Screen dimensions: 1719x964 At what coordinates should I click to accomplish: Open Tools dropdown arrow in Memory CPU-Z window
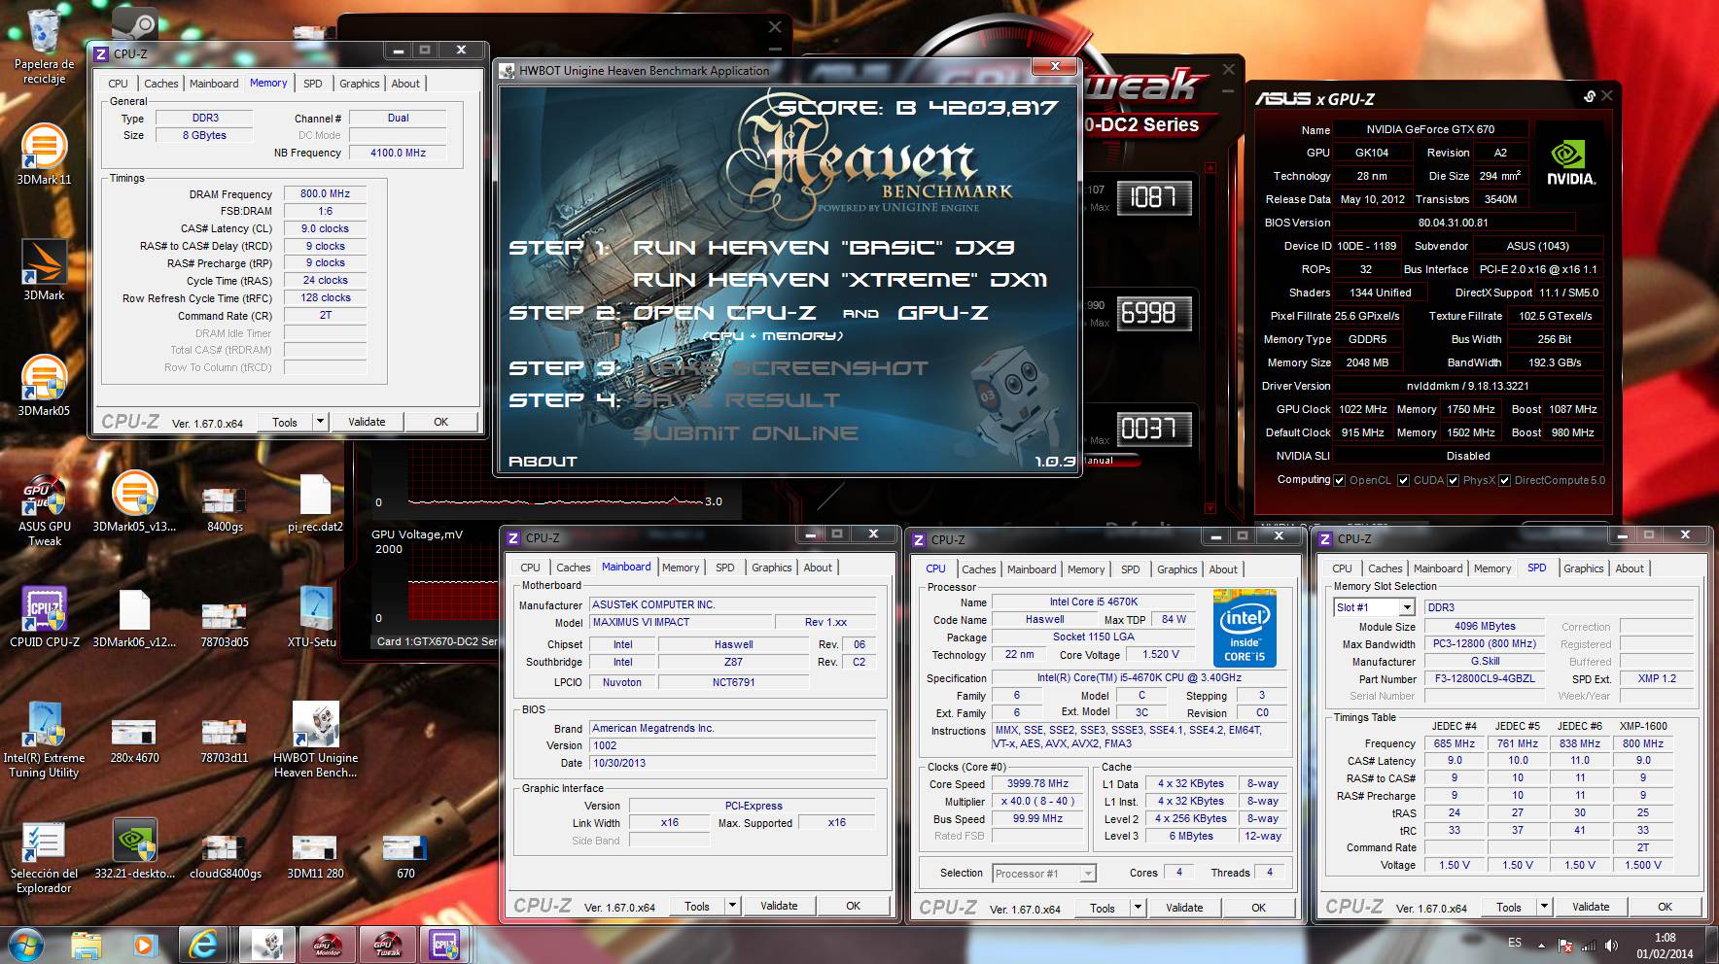[319, 422]
